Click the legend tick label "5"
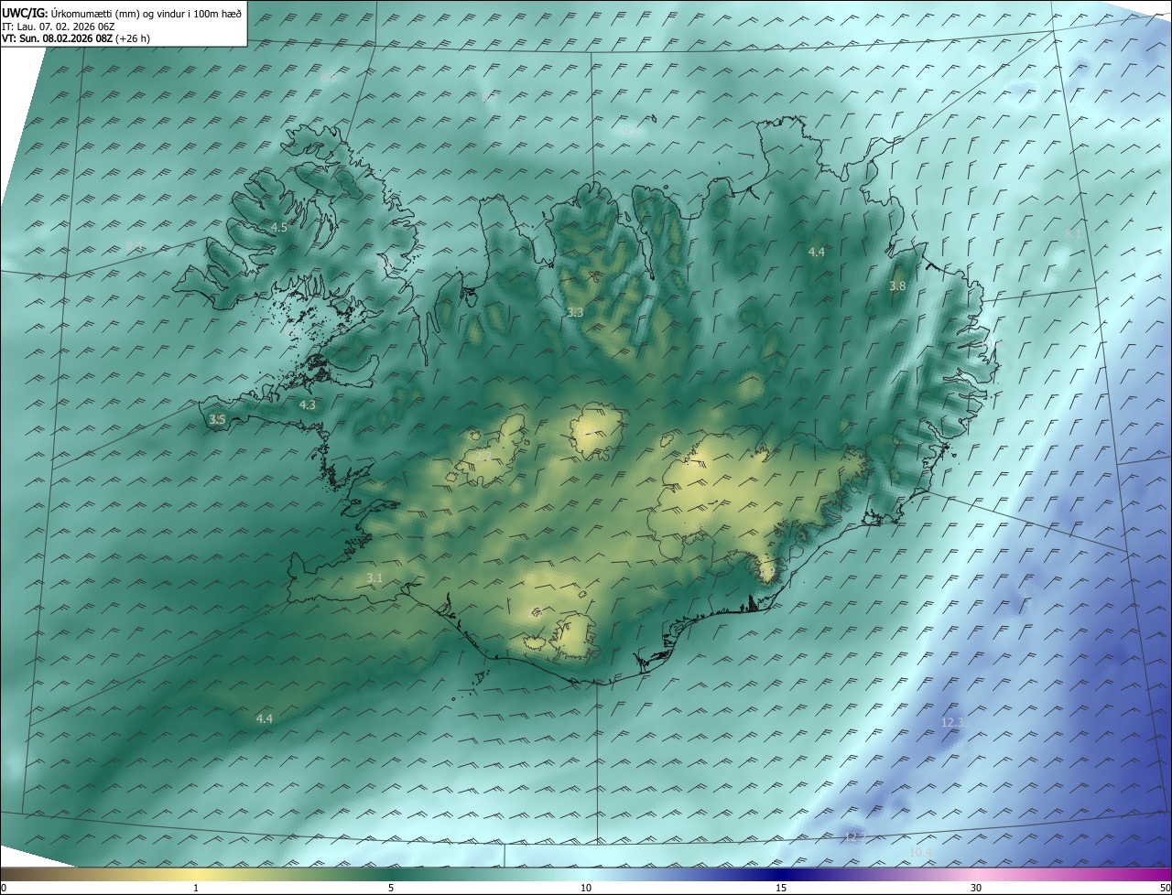This screenshot has height=895, width=1172. point(391,888)
